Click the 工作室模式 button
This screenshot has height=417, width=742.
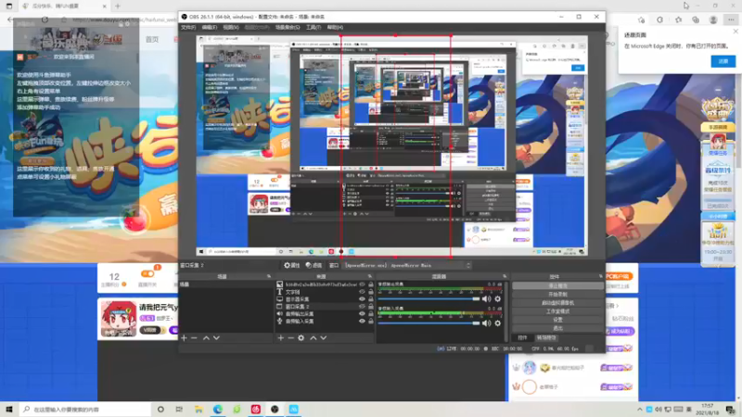tap(557, 311)
